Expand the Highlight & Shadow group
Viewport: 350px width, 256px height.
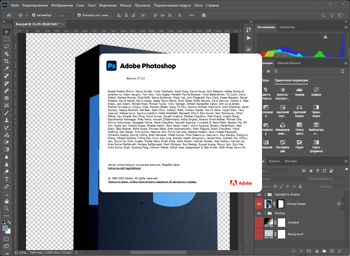pos(265,195)
